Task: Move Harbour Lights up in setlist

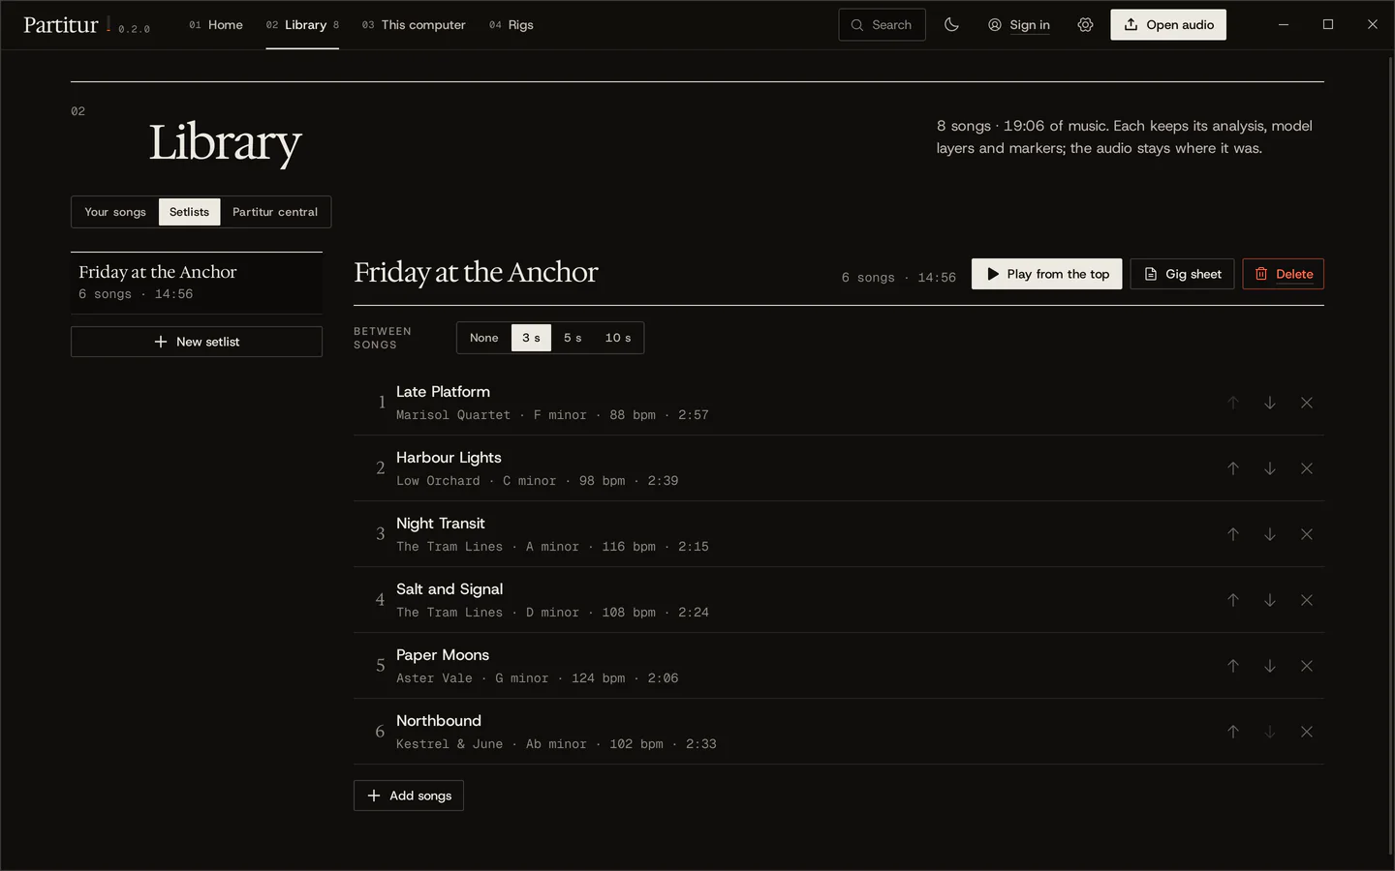Action: pos(1233,468)
